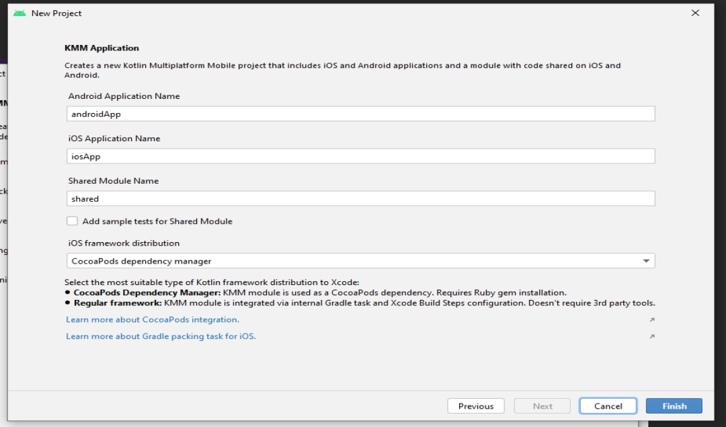Focus the iOS Application Name field
Screen dimensions: 726x427
[x=361, y=156]
